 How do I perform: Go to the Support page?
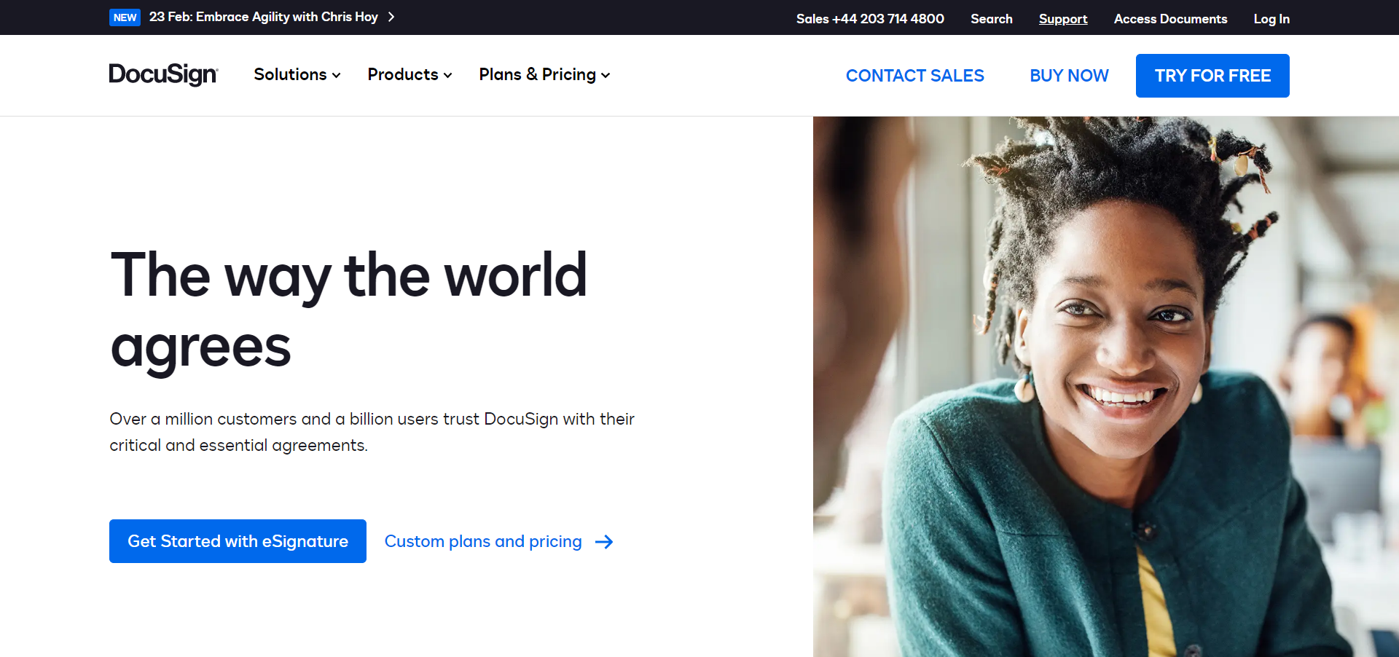point(1063,19)
